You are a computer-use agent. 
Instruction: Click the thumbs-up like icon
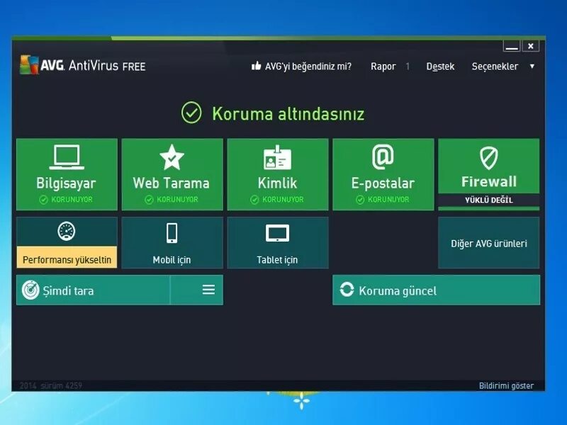coord(256,66)
